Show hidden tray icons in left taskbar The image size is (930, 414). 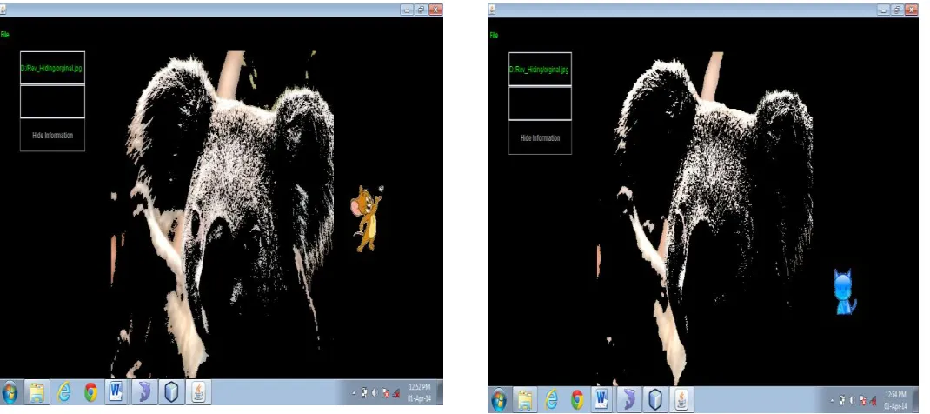354,392
